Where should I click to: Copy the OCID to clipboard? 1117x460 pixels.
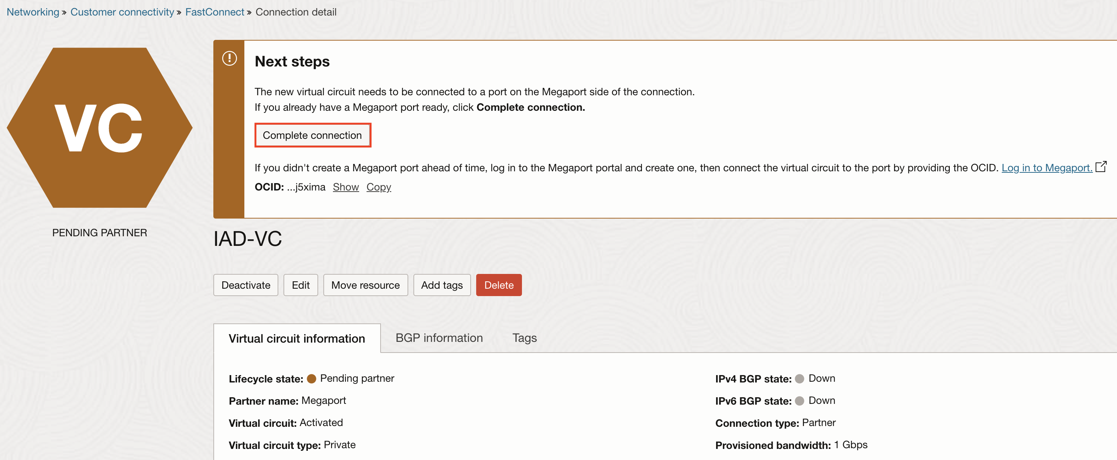pyautogui.click(x=379, y=187)
